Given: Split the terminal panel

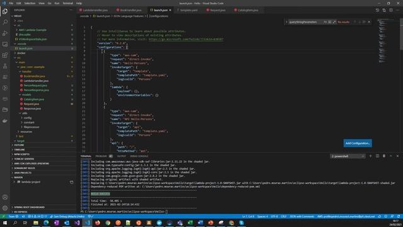Looking at the screenshot, I should (x=377, y=156).
